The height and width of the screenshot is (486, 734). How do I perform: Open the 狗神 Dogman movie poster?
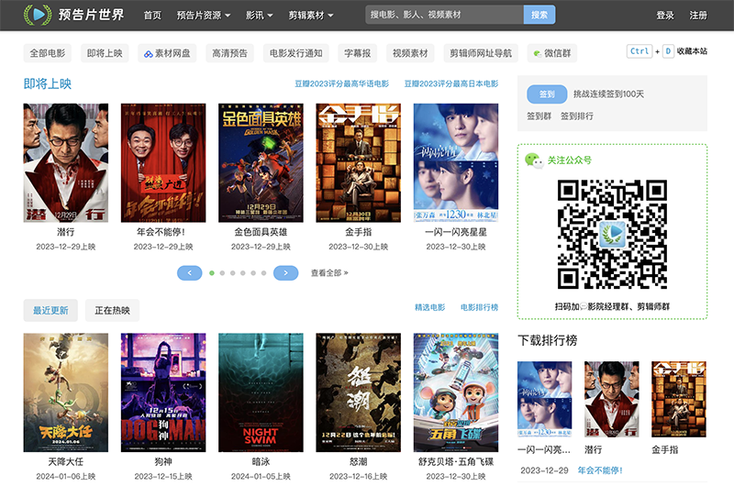163,392
